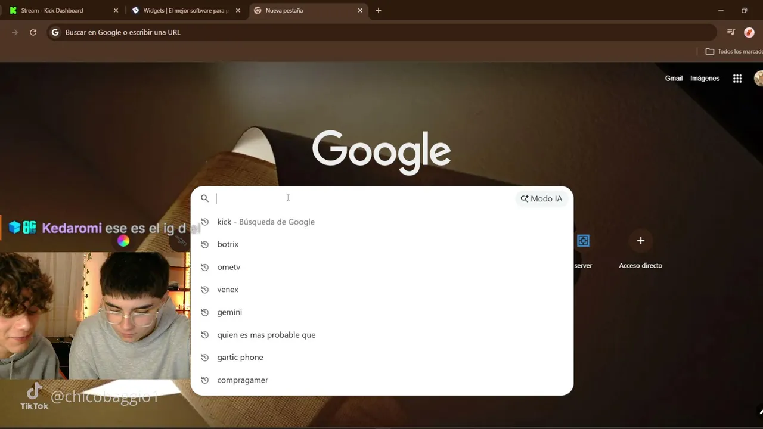The width and height of the screenshot is (763, 429).
Task: Close the Nueva pestaña tab
Action: 360,10
